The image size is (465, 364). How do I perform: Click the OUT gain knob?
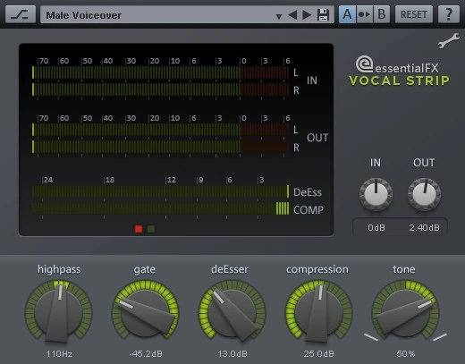click(x=424, y=194)
